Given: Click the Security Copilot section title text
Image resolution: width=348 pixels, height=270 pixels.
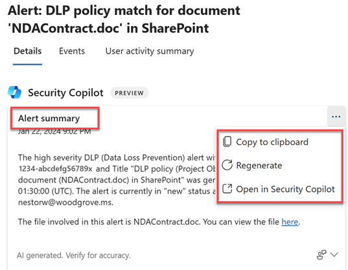Looking at the screenshot, I should click(x=65, y=93).
